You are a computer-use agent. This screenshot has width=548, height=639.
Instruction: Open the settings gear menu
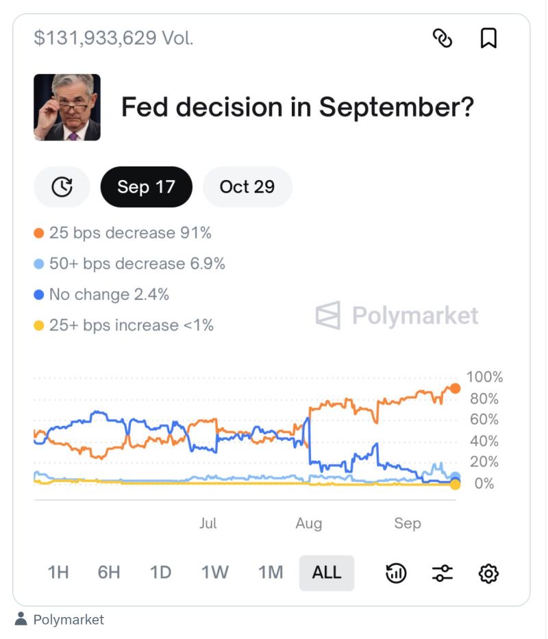[x=488, y=573]
